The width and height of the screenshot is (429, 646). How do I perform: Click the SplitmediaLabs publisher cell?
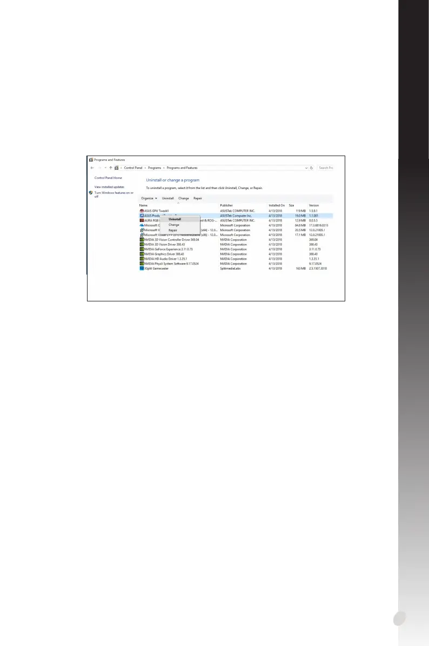coord(230,268)
